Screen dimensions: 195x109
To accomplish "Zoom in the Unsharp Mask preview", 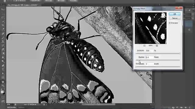I will coord(157,46).
